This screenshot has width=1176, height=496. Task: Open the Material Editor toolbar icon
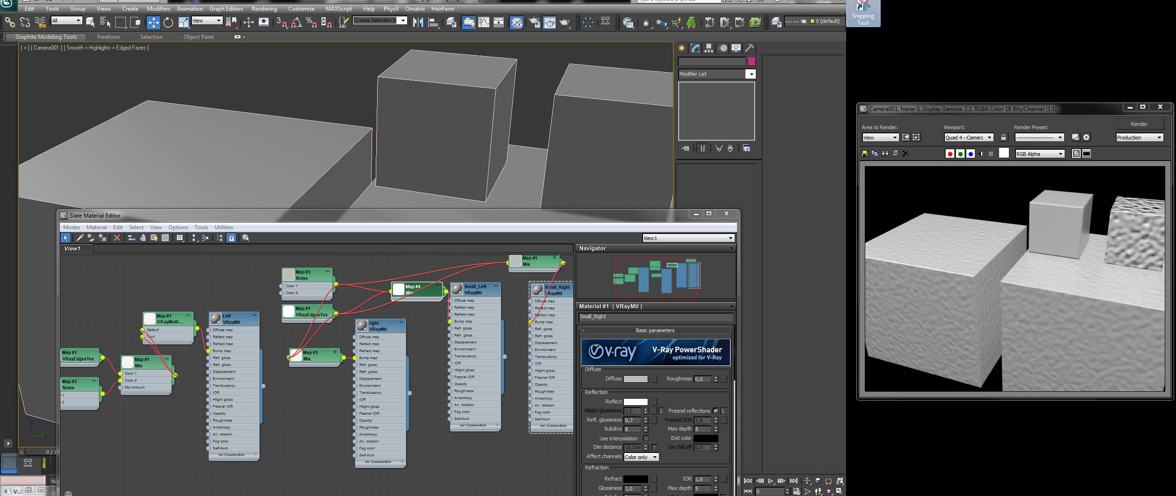pos(516,22)
